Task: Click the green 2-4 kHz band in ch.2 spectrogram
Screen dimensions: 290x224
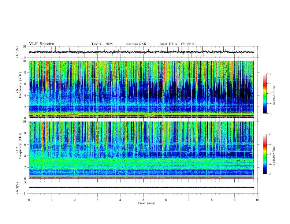Action: click(x=141, y=163)
